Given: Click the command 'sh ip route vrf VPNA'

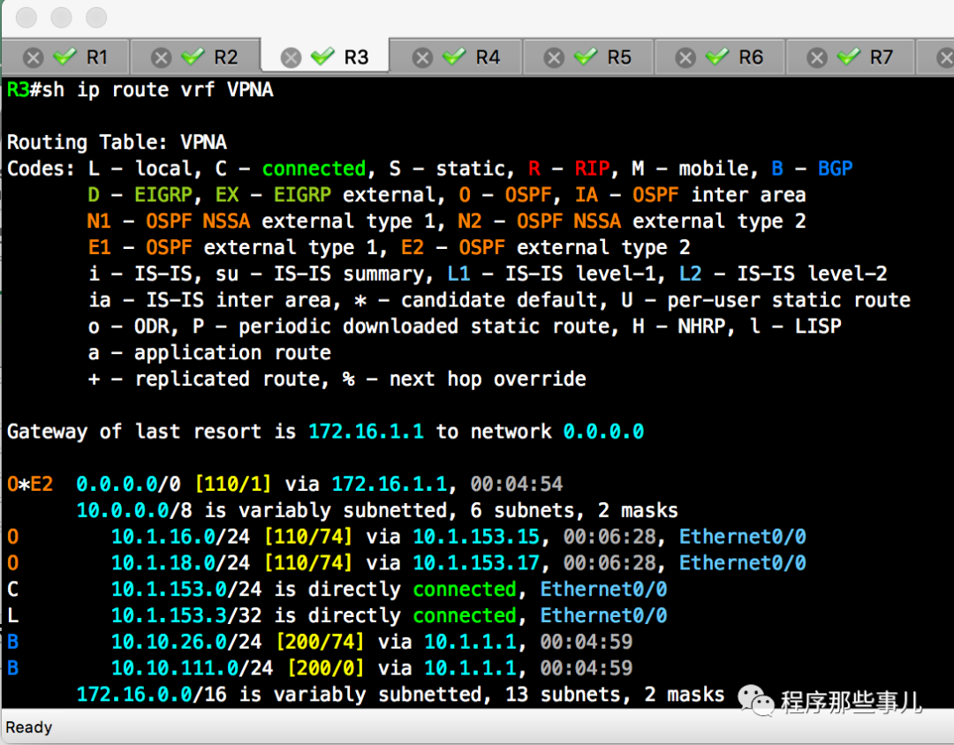Looking at the screenshot, I should [x=157, y=90].
